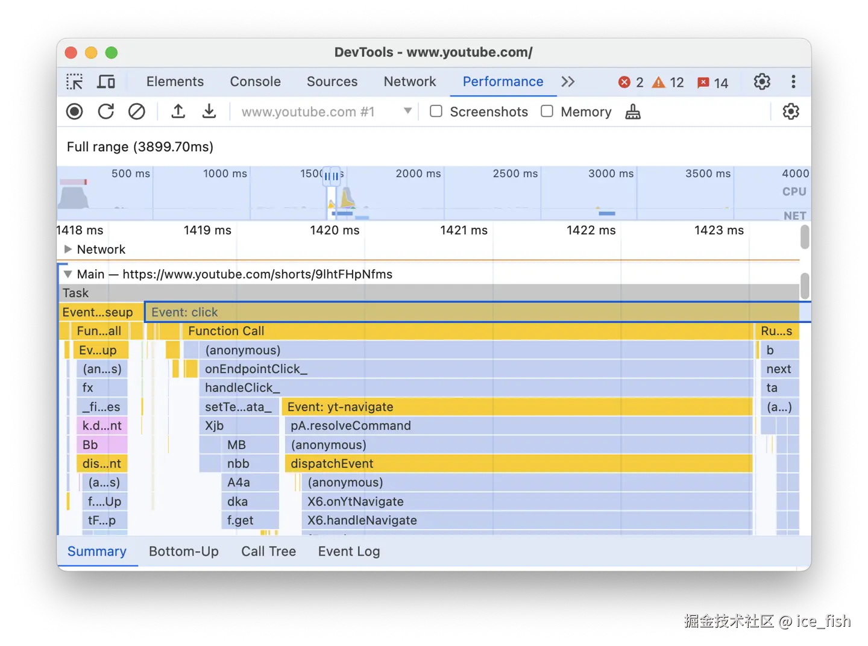Open DevTools settings gear icon
This screenshot has height=646, width=868.
tap(762, 81)
